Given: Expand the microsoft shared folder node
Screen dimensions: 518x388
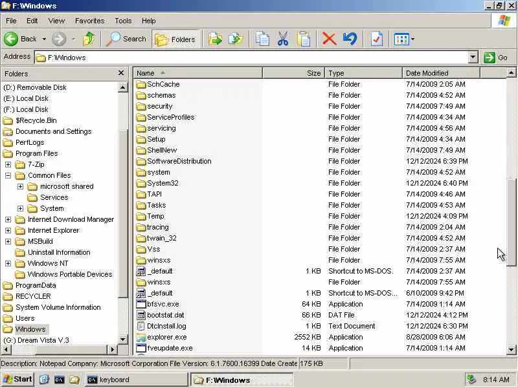Looking at the screenshot, I should pyautogui.click(x=20, y=186).
